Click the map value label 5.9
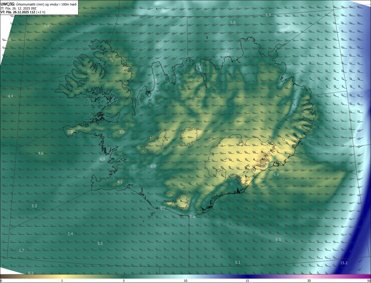Screen dimensions: 371x283 268,15
